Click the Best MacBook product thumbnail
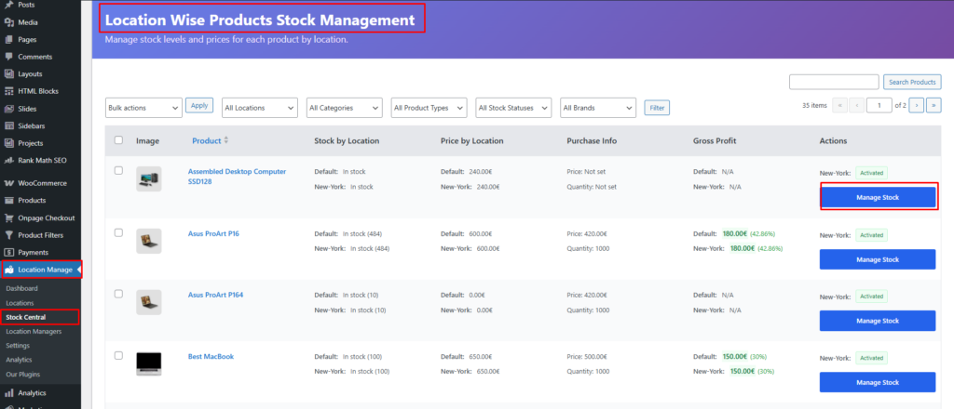Viewport: 954px width, 409px height. (149, 363)
